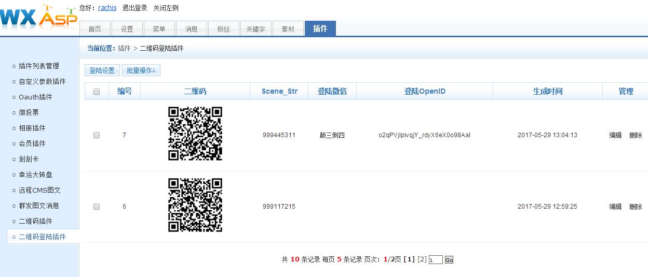Open the QR code thumbnail for record 7
Image resolution: width=648 pixels, height=277 pixels.
(195, 134)
